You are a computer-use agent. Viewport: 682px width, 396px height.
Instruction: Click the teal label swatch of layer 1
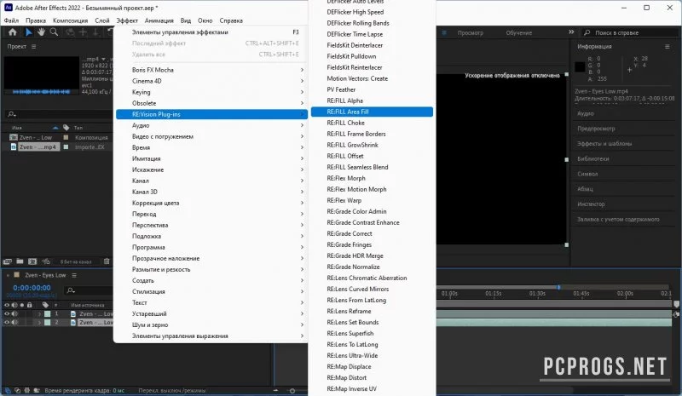coord(48,314)
